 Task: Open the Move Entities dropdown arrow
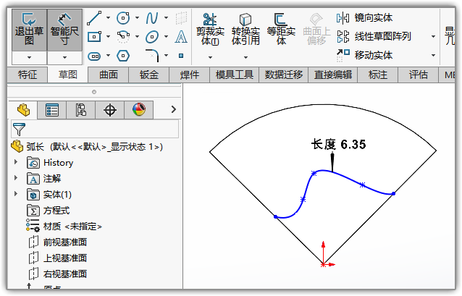coord(433,55)
